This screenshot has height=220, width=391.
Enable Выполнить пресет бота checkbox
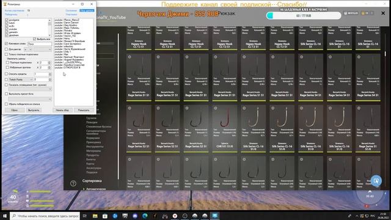[x=7, y=94]
